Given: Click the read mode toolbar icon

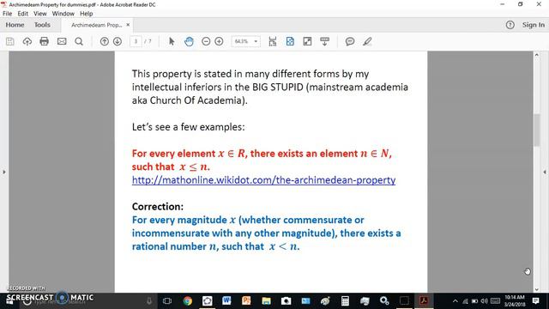Looking at the screenshot, I should (325, 41).
